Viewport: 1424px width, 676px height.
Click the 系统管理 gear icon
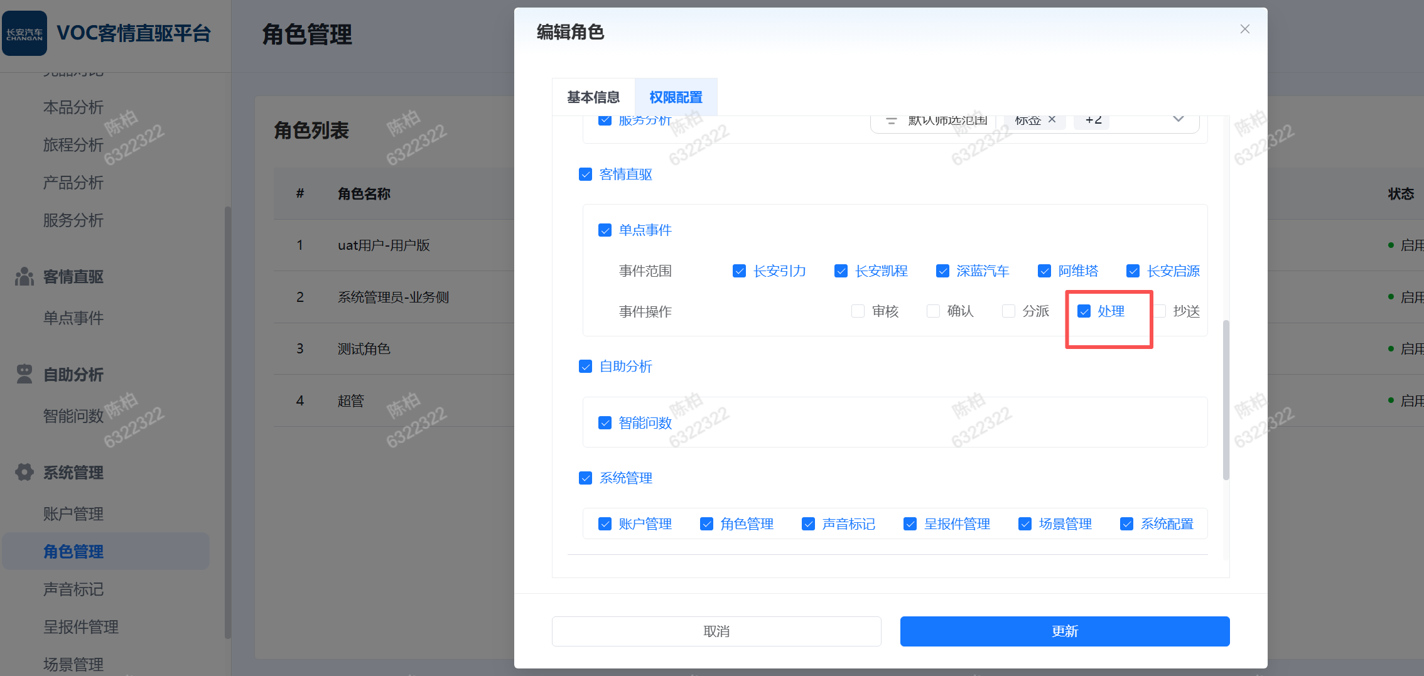[x=24, y=473]
